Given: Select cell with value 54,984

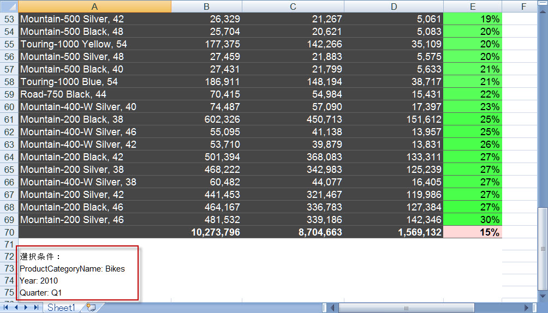Looking at the screenshot, I should [x=293, y=94].
